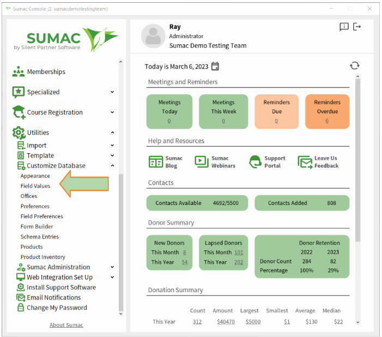Expand the Import submenu chevron

click(x=112, y=146)
